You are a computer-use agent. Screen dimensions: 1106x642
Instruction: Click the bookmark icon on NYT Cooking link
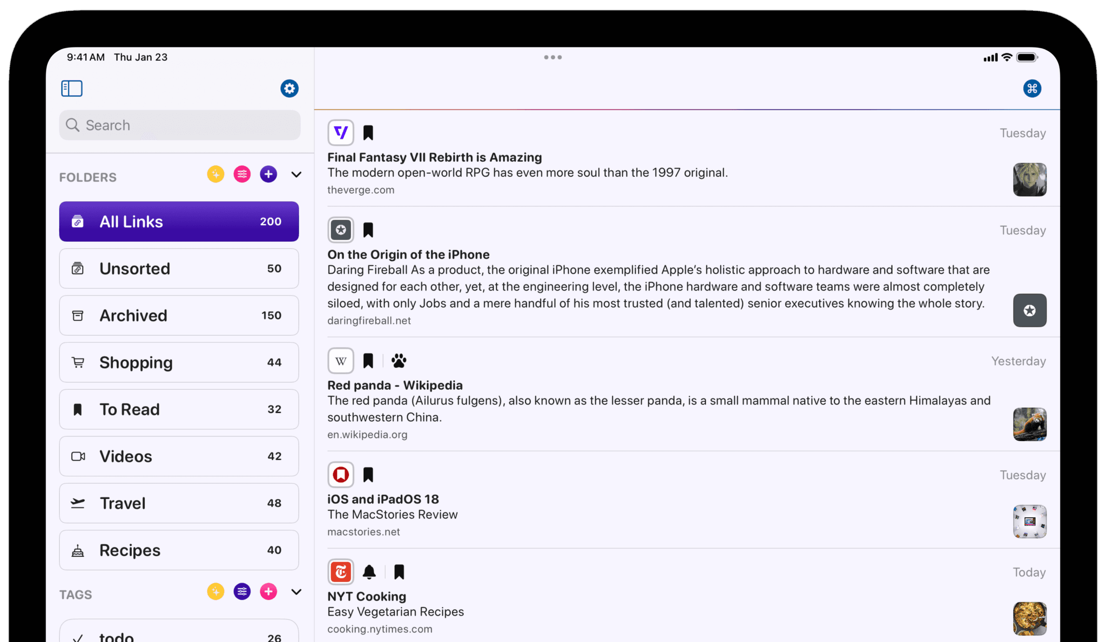[399, 572]
